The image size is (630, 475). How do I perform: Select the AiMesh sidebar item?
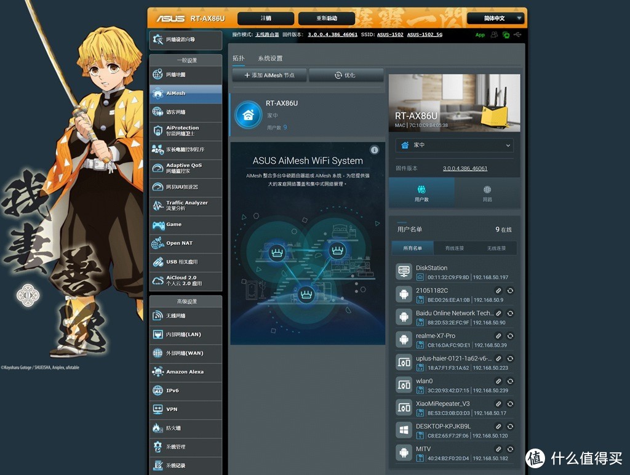186,94
